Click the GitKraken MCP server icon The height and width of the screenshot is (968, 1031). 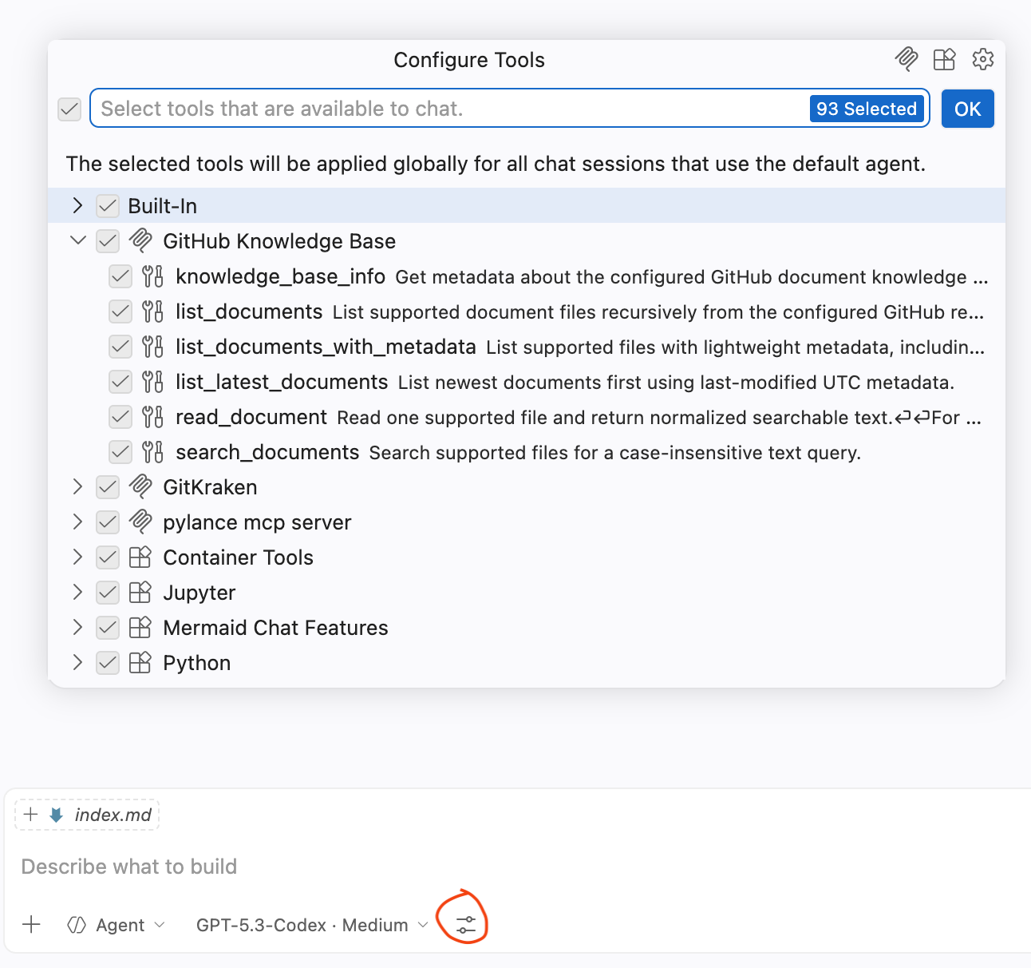pos(140,486)
